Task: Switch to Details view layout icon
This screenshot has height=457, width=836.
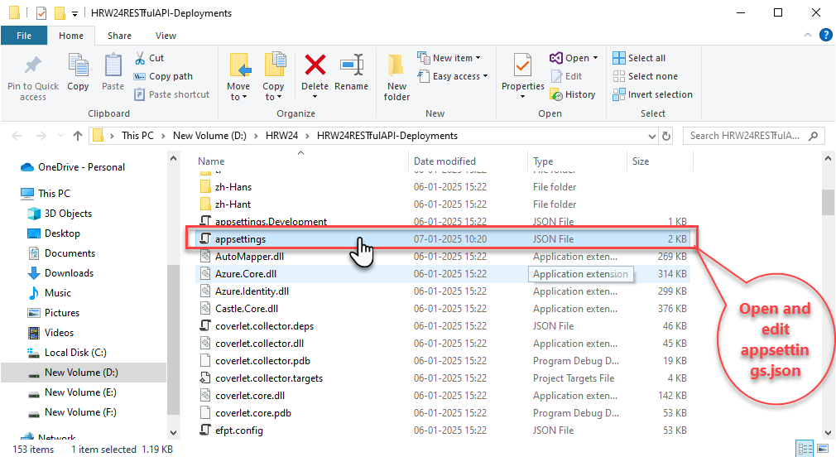Action: click(805, 449)
